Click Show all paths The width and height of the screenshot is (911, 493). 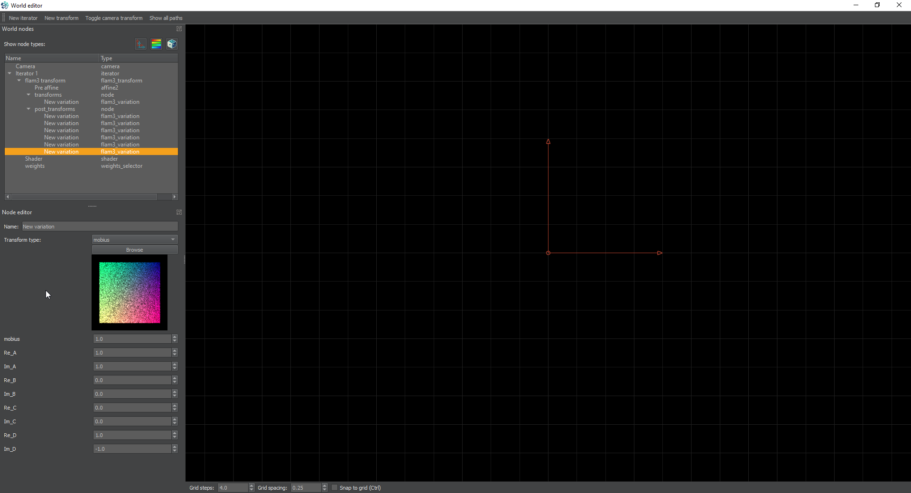point(166,18)
